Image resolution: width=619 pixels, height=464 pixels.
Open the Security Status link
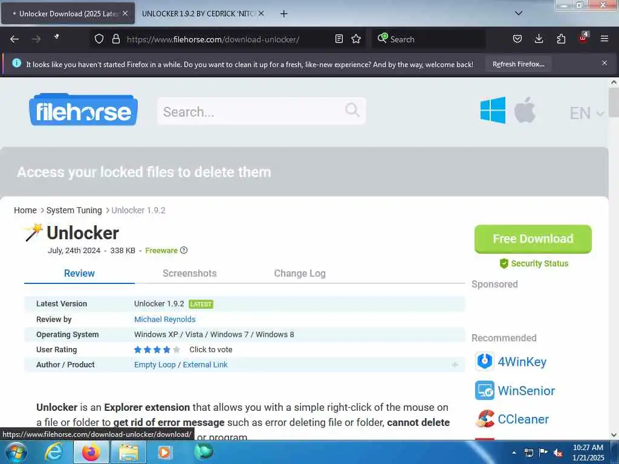coord(534,263)
